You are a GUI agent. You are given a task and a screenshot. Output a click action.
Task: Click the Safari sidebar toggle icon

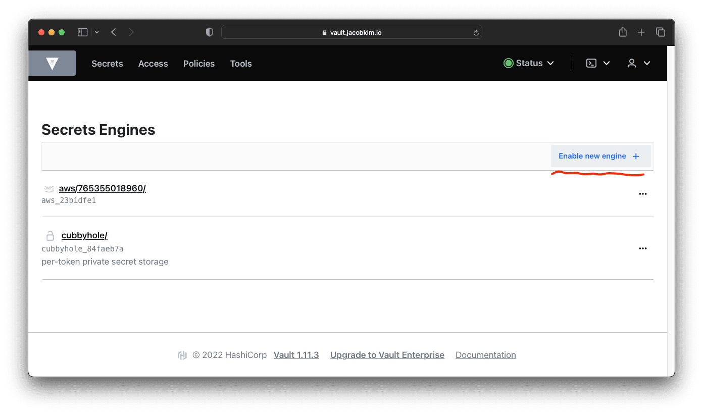point(82,32)
